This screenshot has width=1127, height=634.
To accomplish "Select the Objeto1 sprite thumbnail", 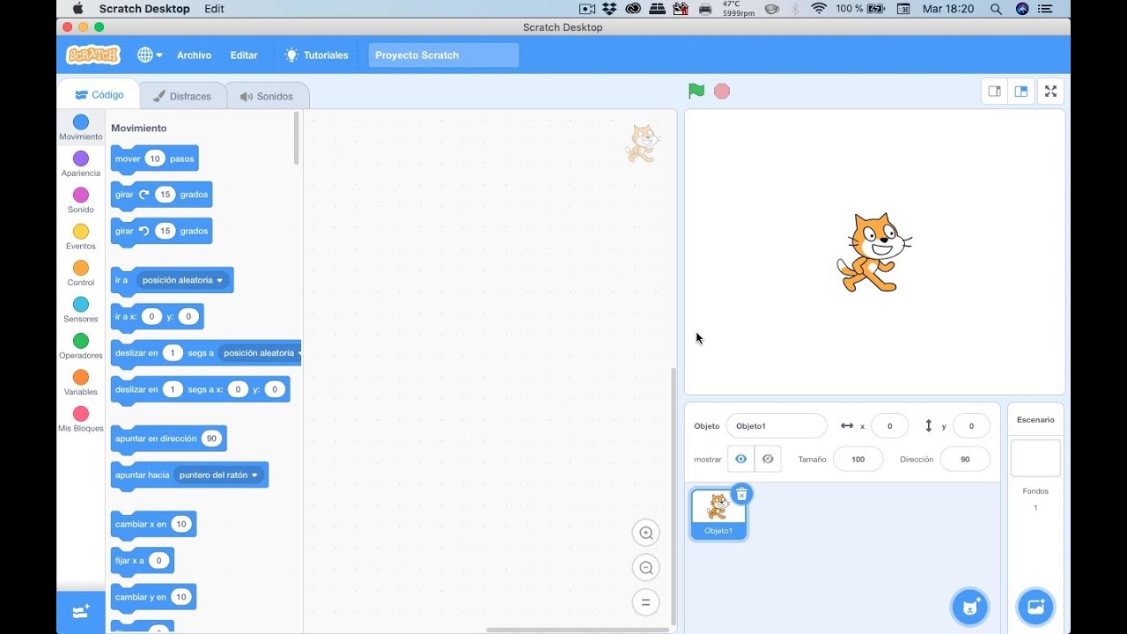I will [x=718, y=514].
